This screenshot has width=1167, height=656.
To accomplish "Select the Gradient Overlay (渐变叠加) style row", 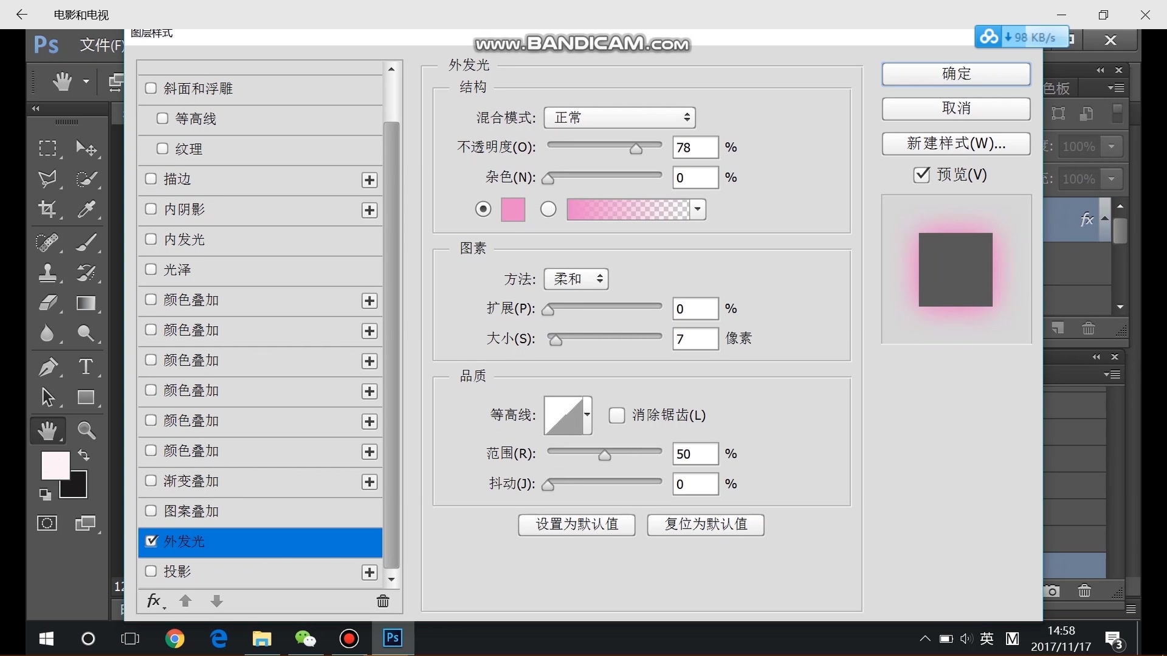I will click(260, 481).
